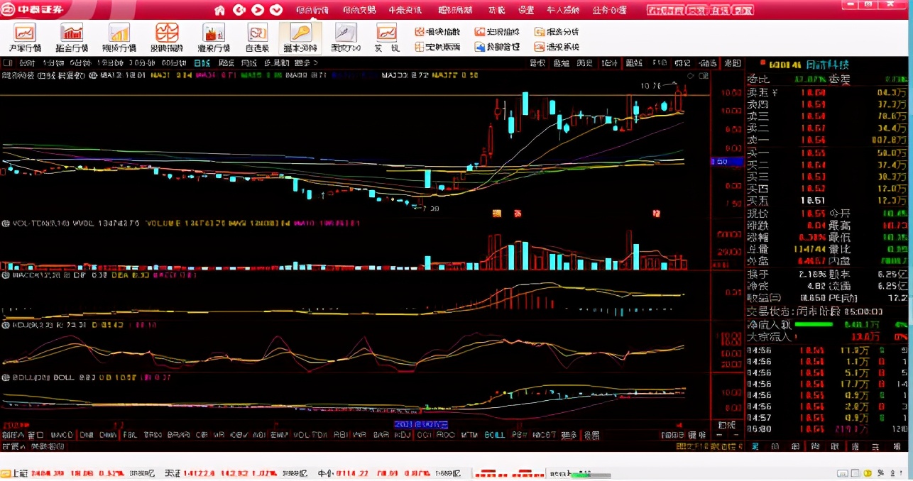
Task: Open the 模板 template selector
Action: click(696, 435)
